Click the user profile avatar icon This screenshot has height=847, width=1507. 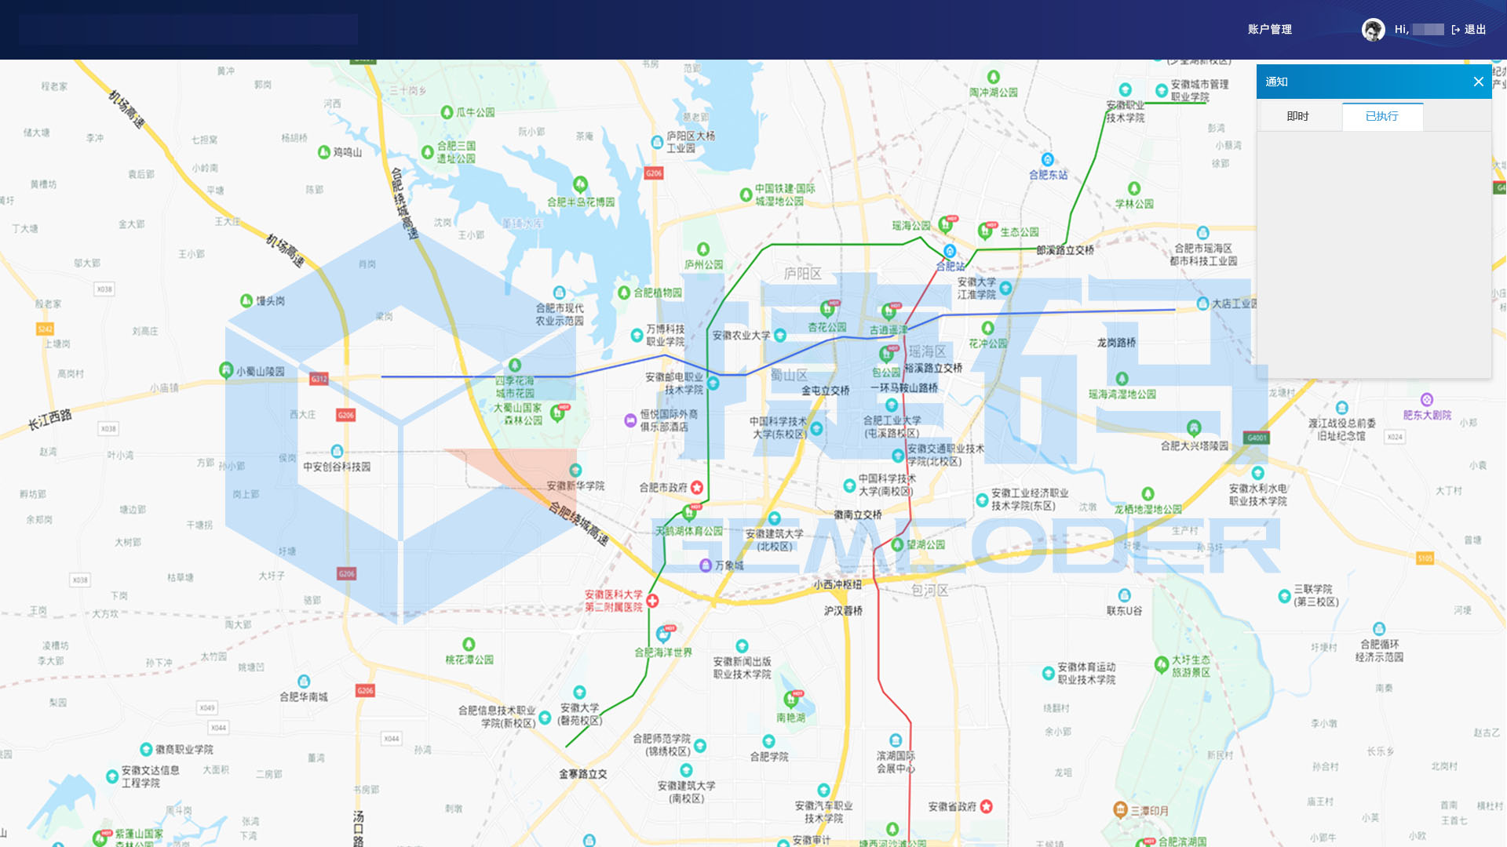[1373, 29]
